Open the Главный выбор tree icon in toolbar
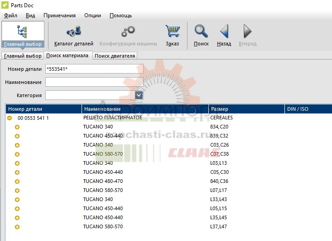332x241 pixels. pyautogui.click(x=22, y=31)
